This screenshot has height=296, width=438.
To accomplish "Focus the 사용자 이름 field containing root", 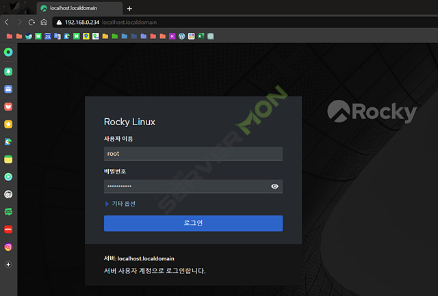I will coord(193,154).
